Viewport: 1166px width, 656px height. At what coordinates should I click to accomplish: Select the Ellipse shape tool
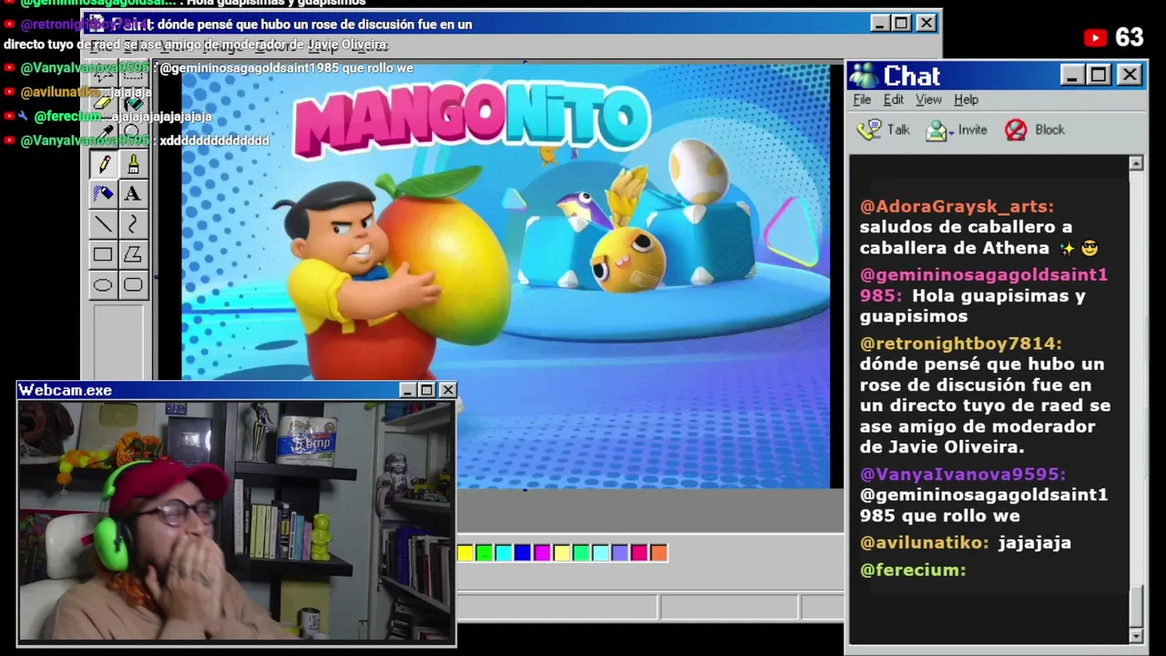click(103, 285)
